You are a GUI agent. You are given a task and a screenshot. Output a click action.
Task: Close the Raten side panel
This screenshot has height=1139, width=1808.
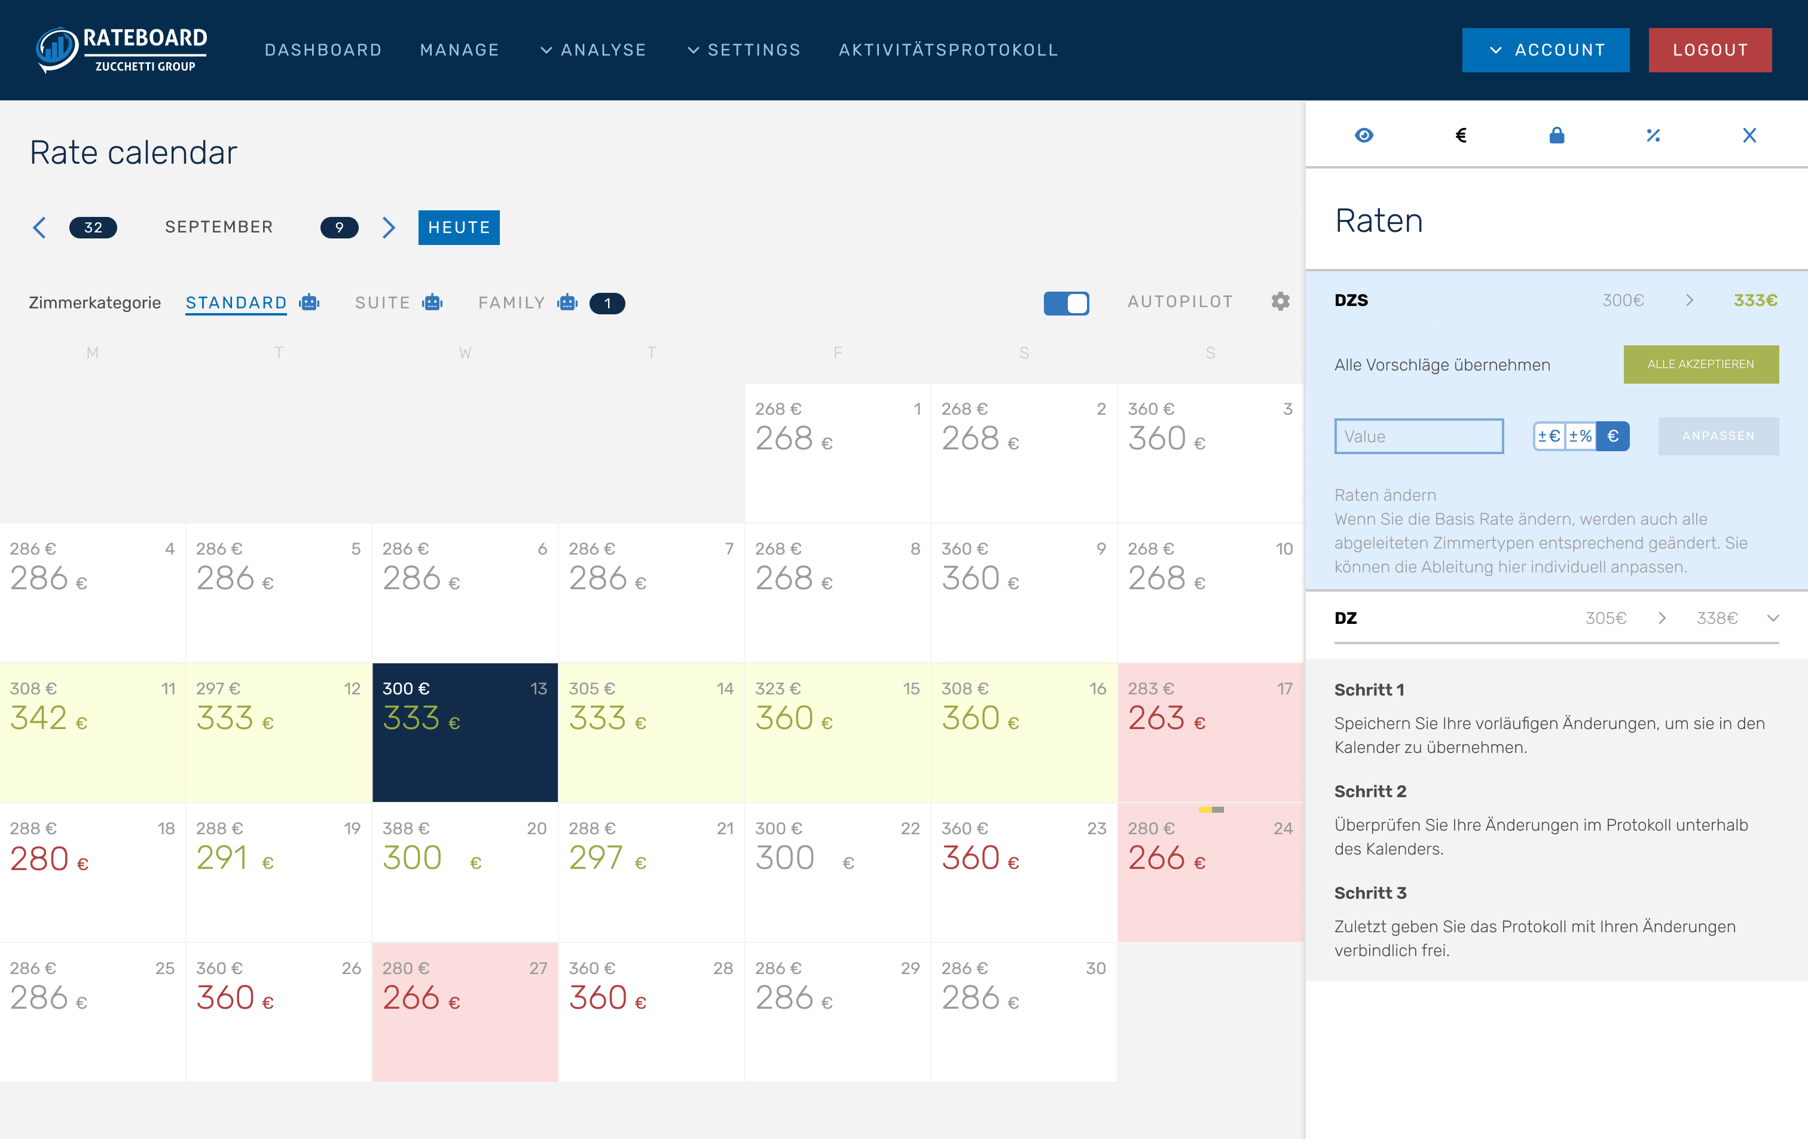1749,135
